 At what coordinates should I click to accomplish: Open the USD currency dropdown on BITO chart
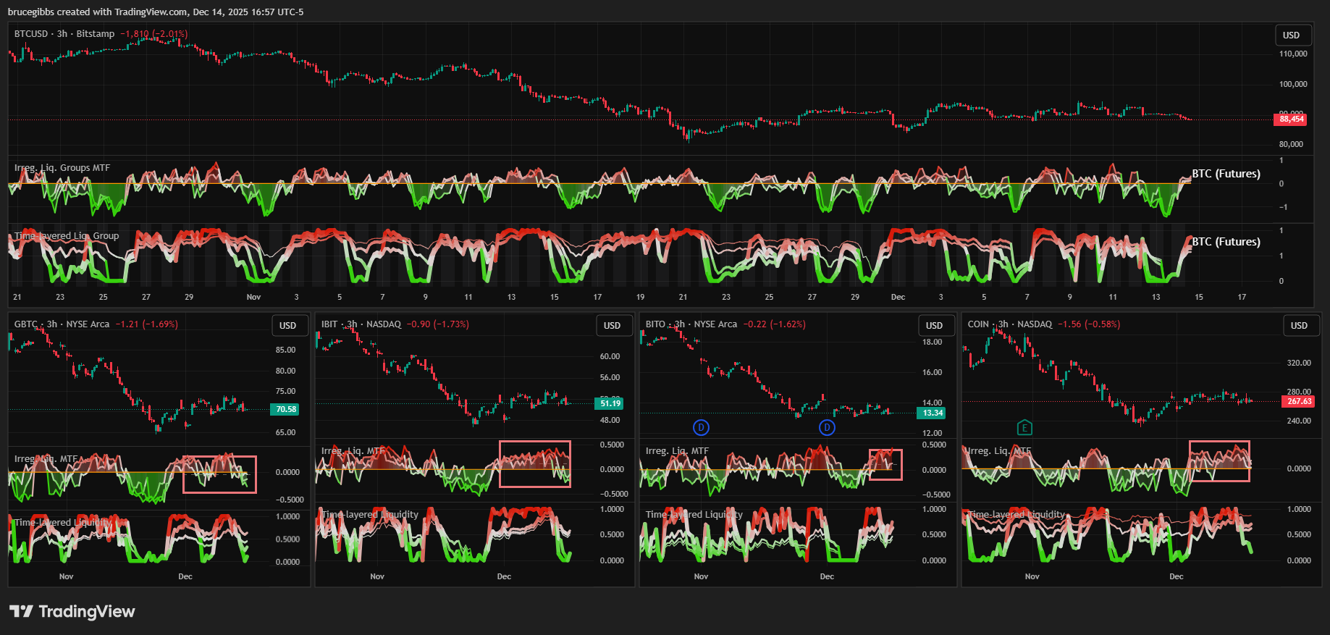[934, 326]
